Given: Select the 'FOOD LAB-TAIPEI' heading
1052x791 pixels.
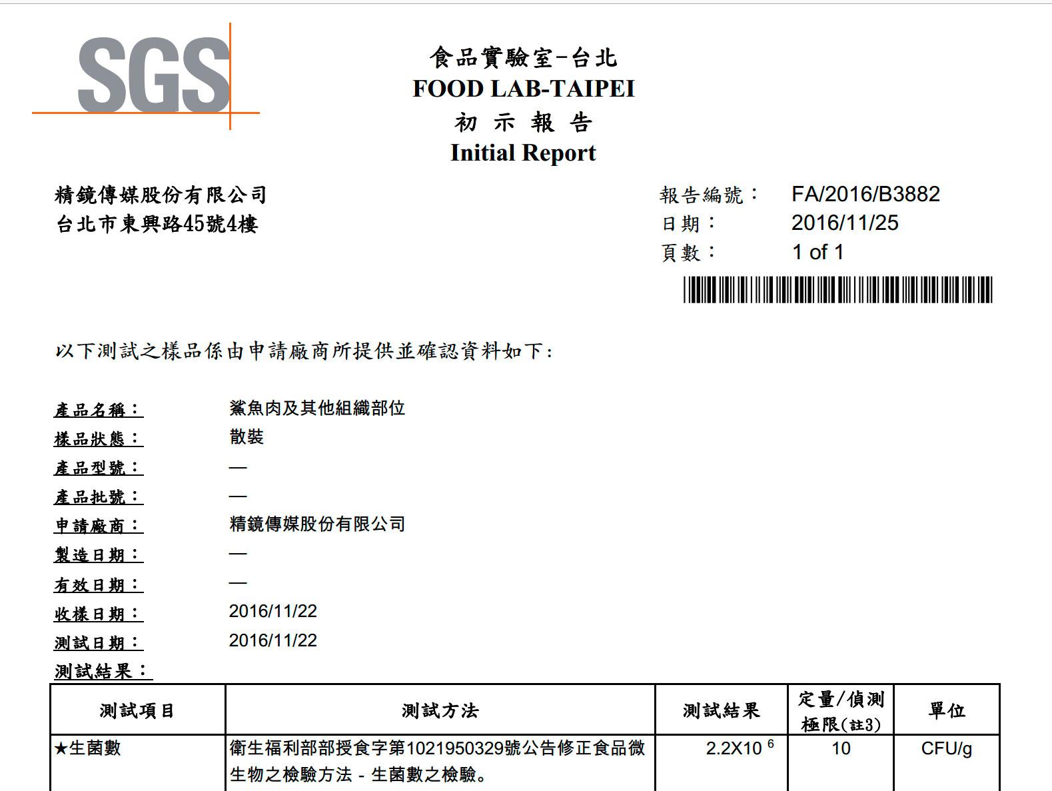Looking at the screenshot, I should coord(524,89).
